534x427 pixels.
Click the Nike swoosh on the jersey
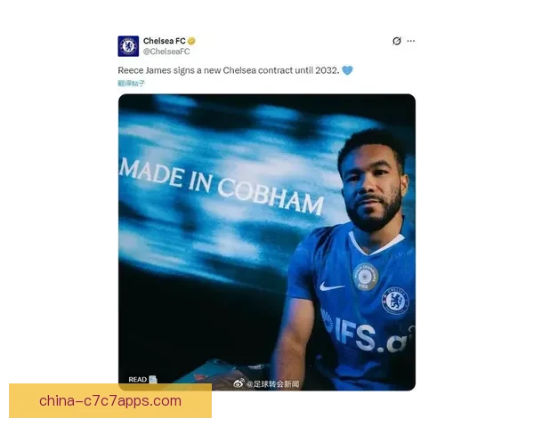(x=331, y=286)
